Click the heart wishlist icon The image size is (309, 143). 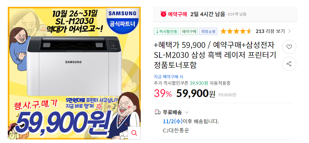click(289, 47)
